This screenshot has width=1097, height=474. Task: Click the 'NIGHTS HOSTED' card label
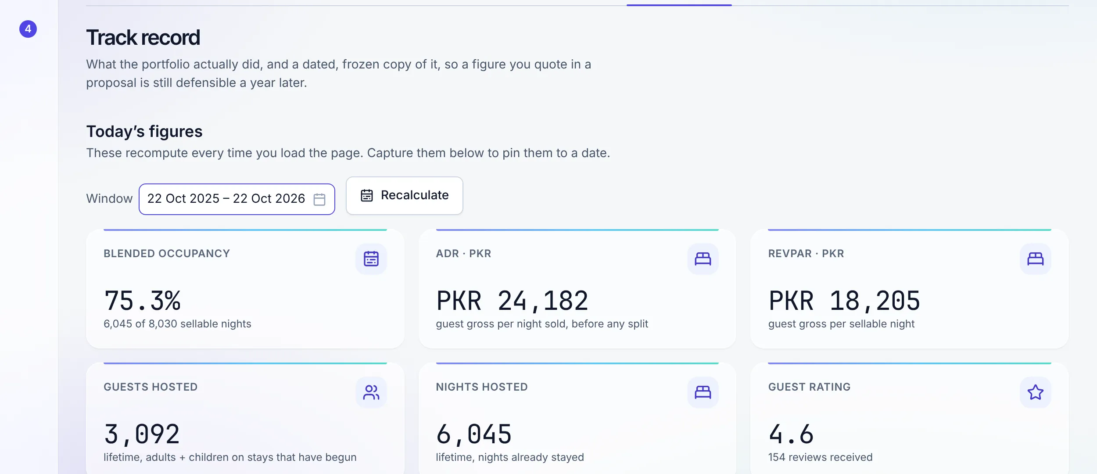tap(482, 387)
